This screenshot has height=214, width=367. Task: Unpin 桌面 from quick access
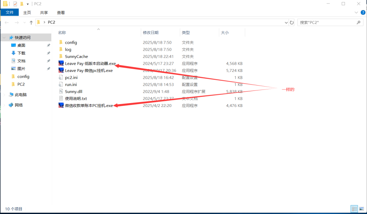pos(48,45)
